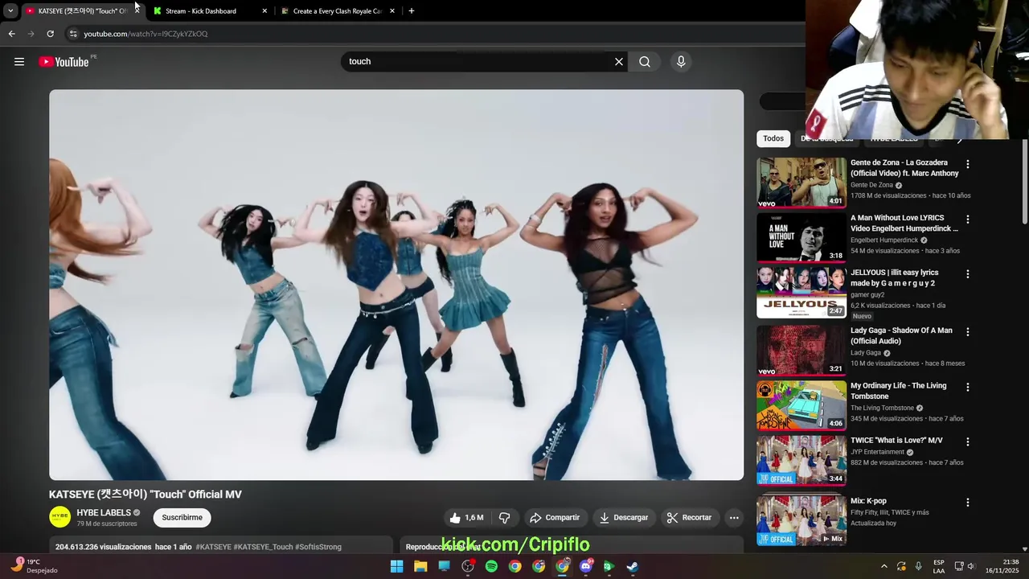The height and width of the screenshot is (579, 1029).
Task: Open site information icon in address bar
Action: pos(73,34)
